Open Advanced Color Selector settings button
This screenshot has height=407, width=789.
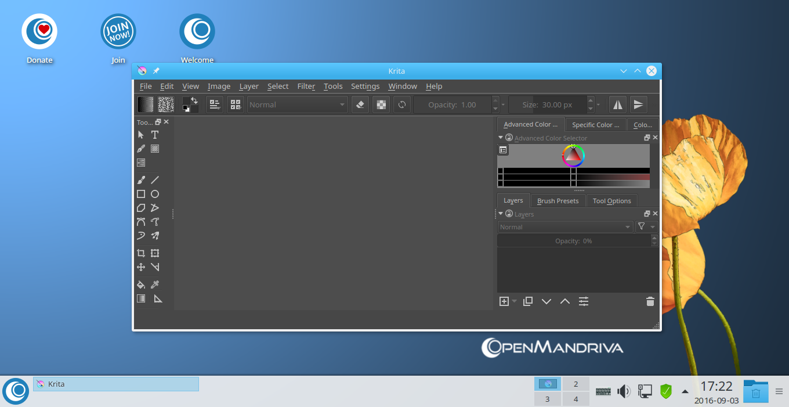pyautogui.click(x=503, y=150)
